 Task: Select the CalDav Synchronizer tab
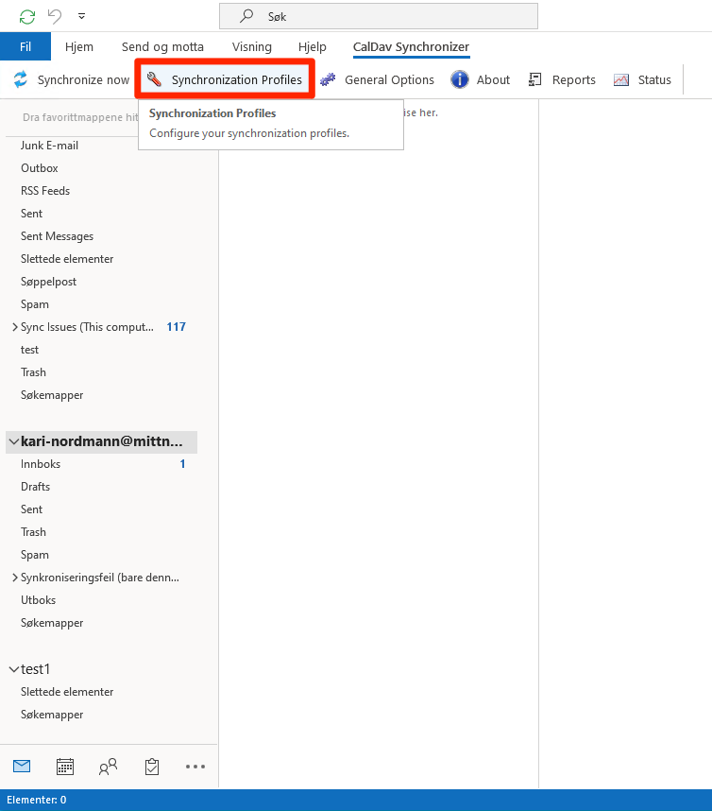(x=412, y=46)
